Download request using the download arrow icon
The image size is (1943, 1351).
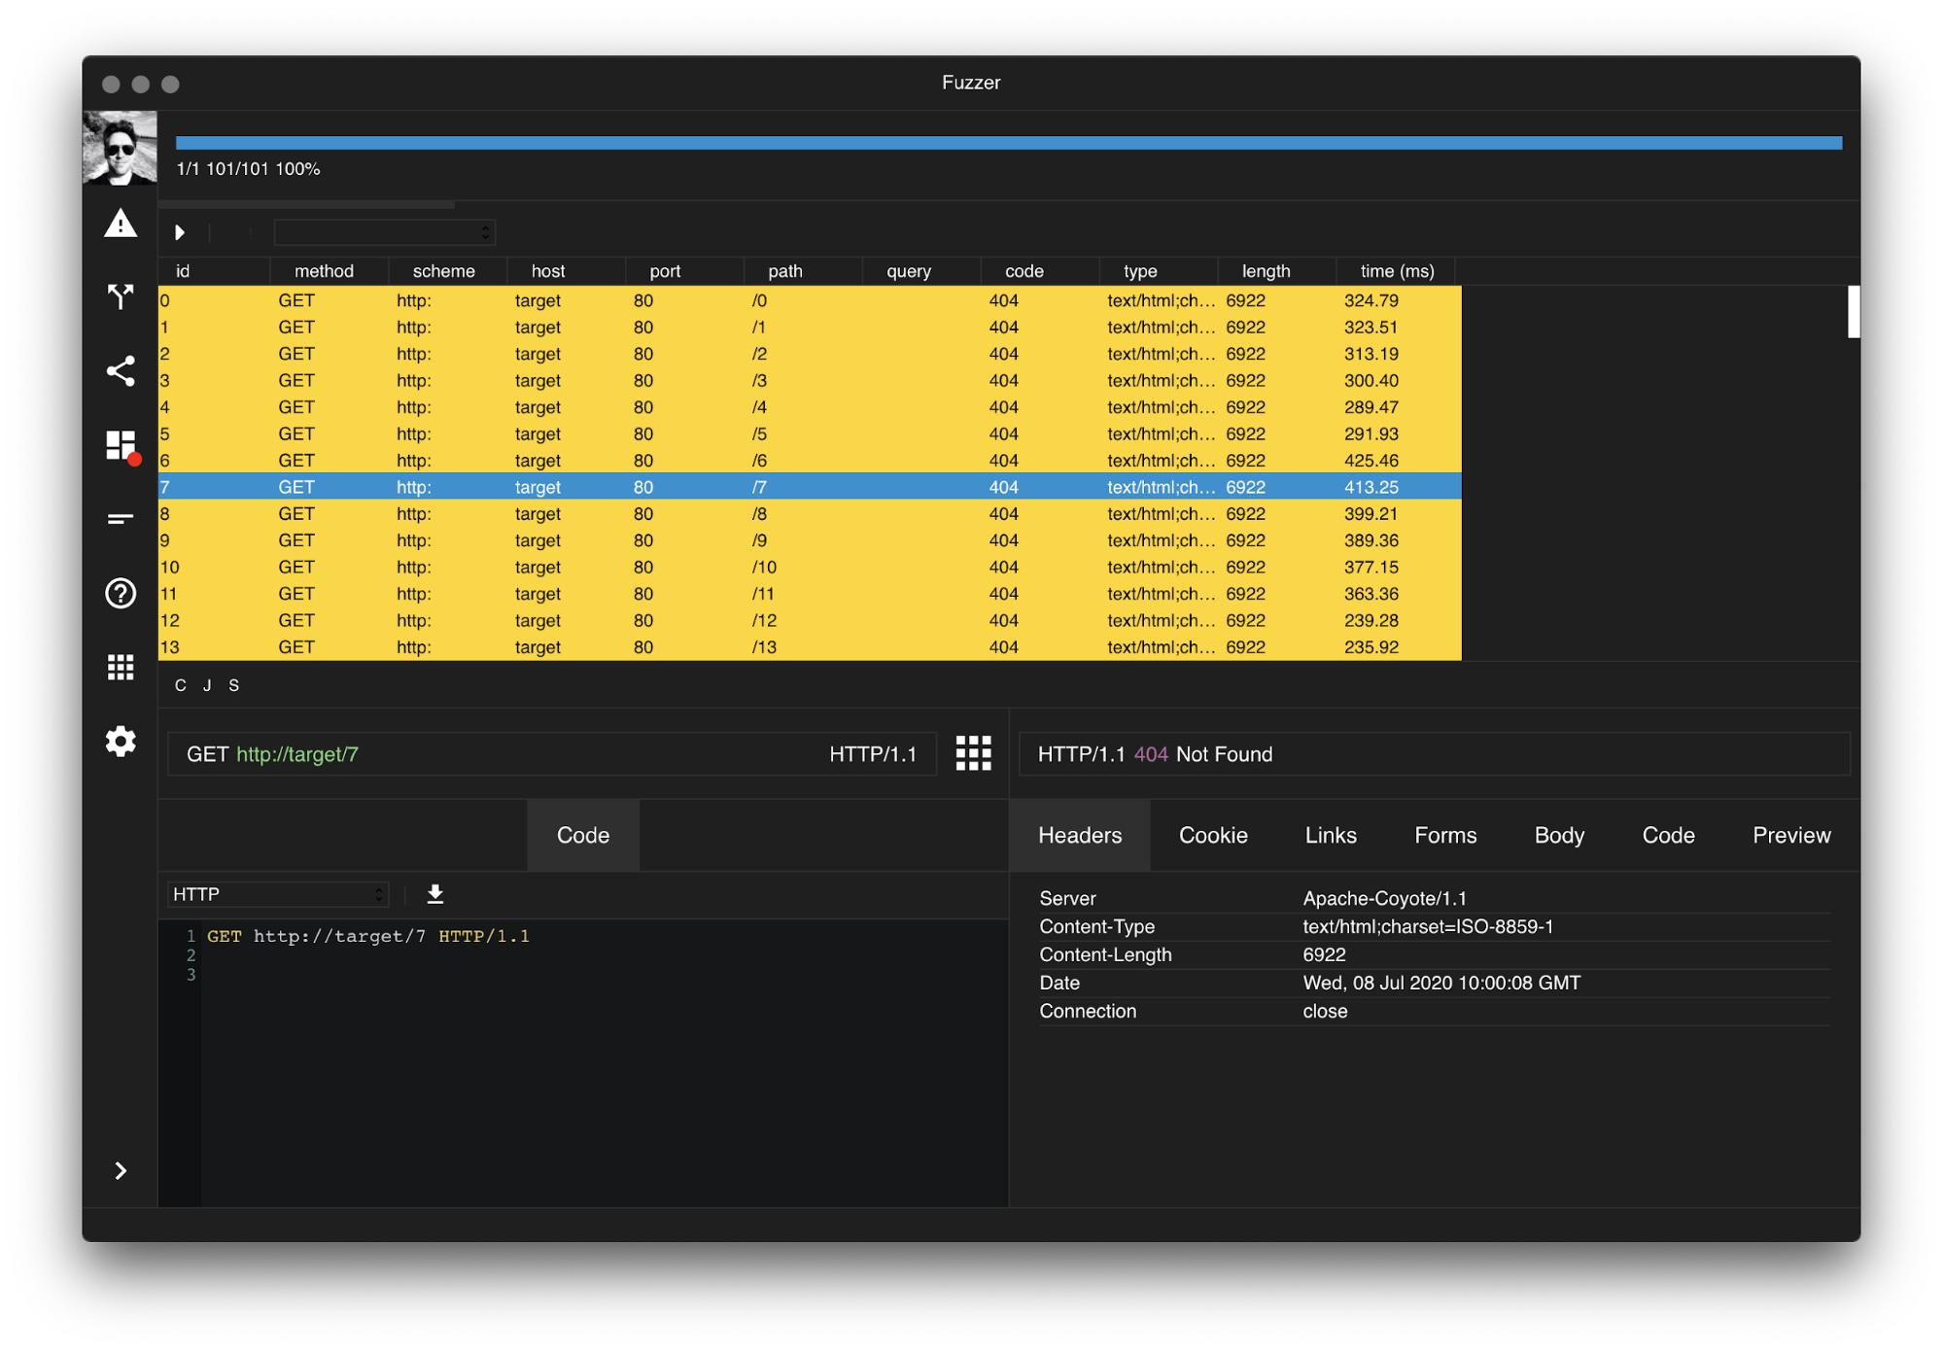pos(435,894)
